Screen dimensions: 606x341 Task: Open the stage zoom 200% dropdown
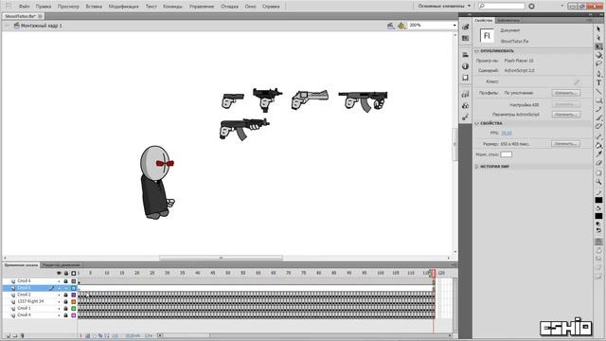(454, 26)
